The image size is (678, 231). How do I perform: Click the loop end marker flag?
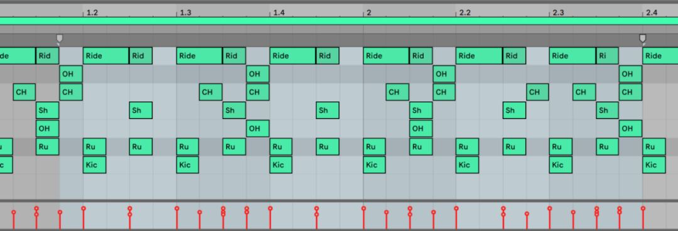click(643, 39)
